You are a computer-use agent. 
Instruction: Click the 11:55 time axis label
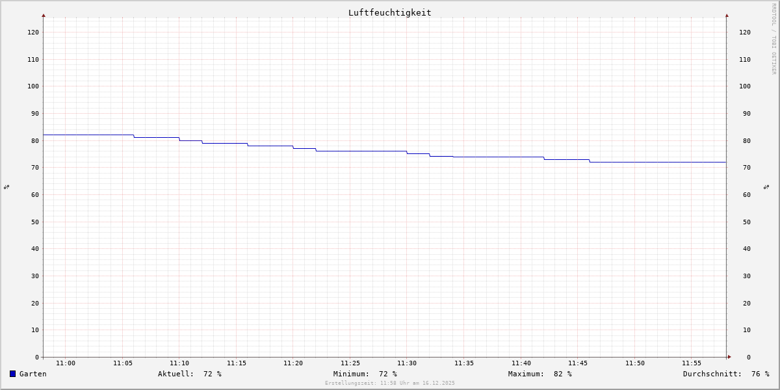692,363
